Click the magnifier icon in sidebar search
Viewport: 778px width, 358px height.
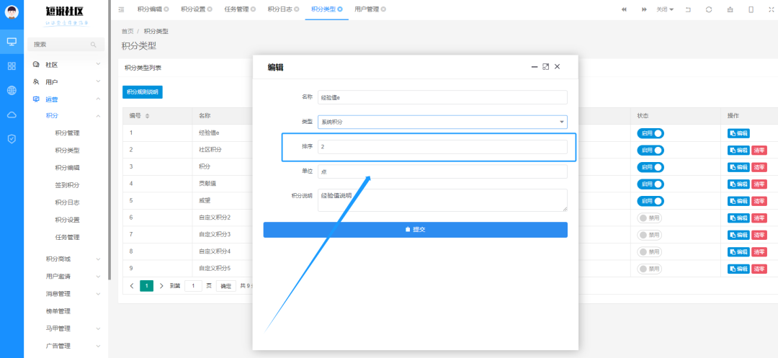(x=93, y=45)
